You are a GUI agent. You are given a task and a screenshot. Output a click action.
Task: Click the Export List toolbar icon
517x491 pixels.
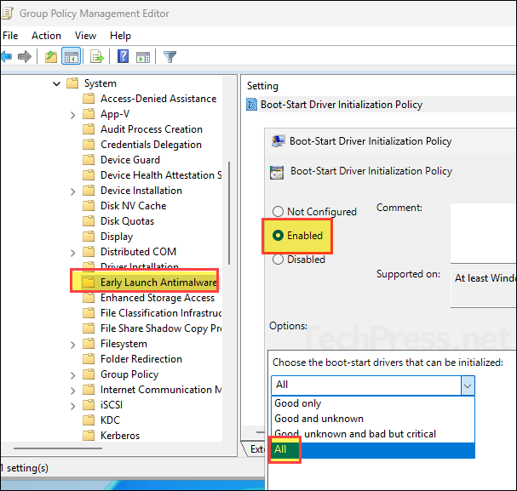tap(97, 57)
